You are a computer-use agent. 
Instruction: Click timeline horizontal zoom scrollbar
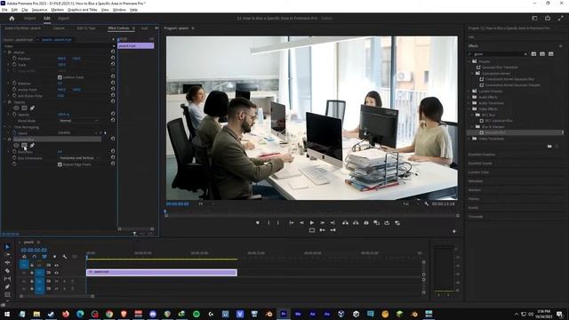[57, 296]
